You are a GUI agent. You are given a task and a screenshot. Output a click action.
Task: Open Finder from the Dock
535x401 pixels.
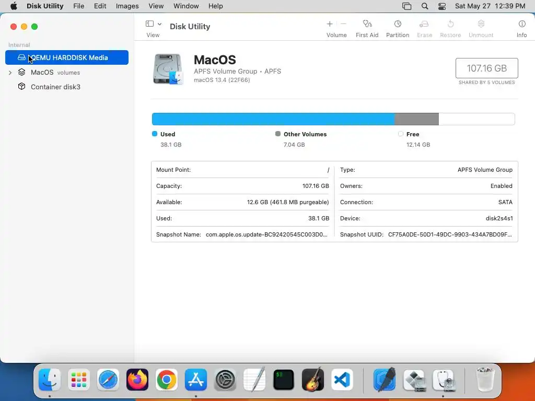point(50,380)
